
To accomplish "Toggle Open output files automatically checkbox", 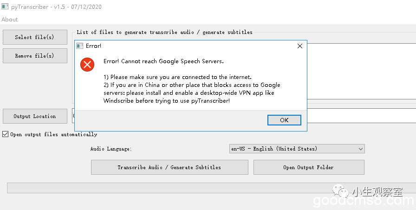I will point(5,134).
